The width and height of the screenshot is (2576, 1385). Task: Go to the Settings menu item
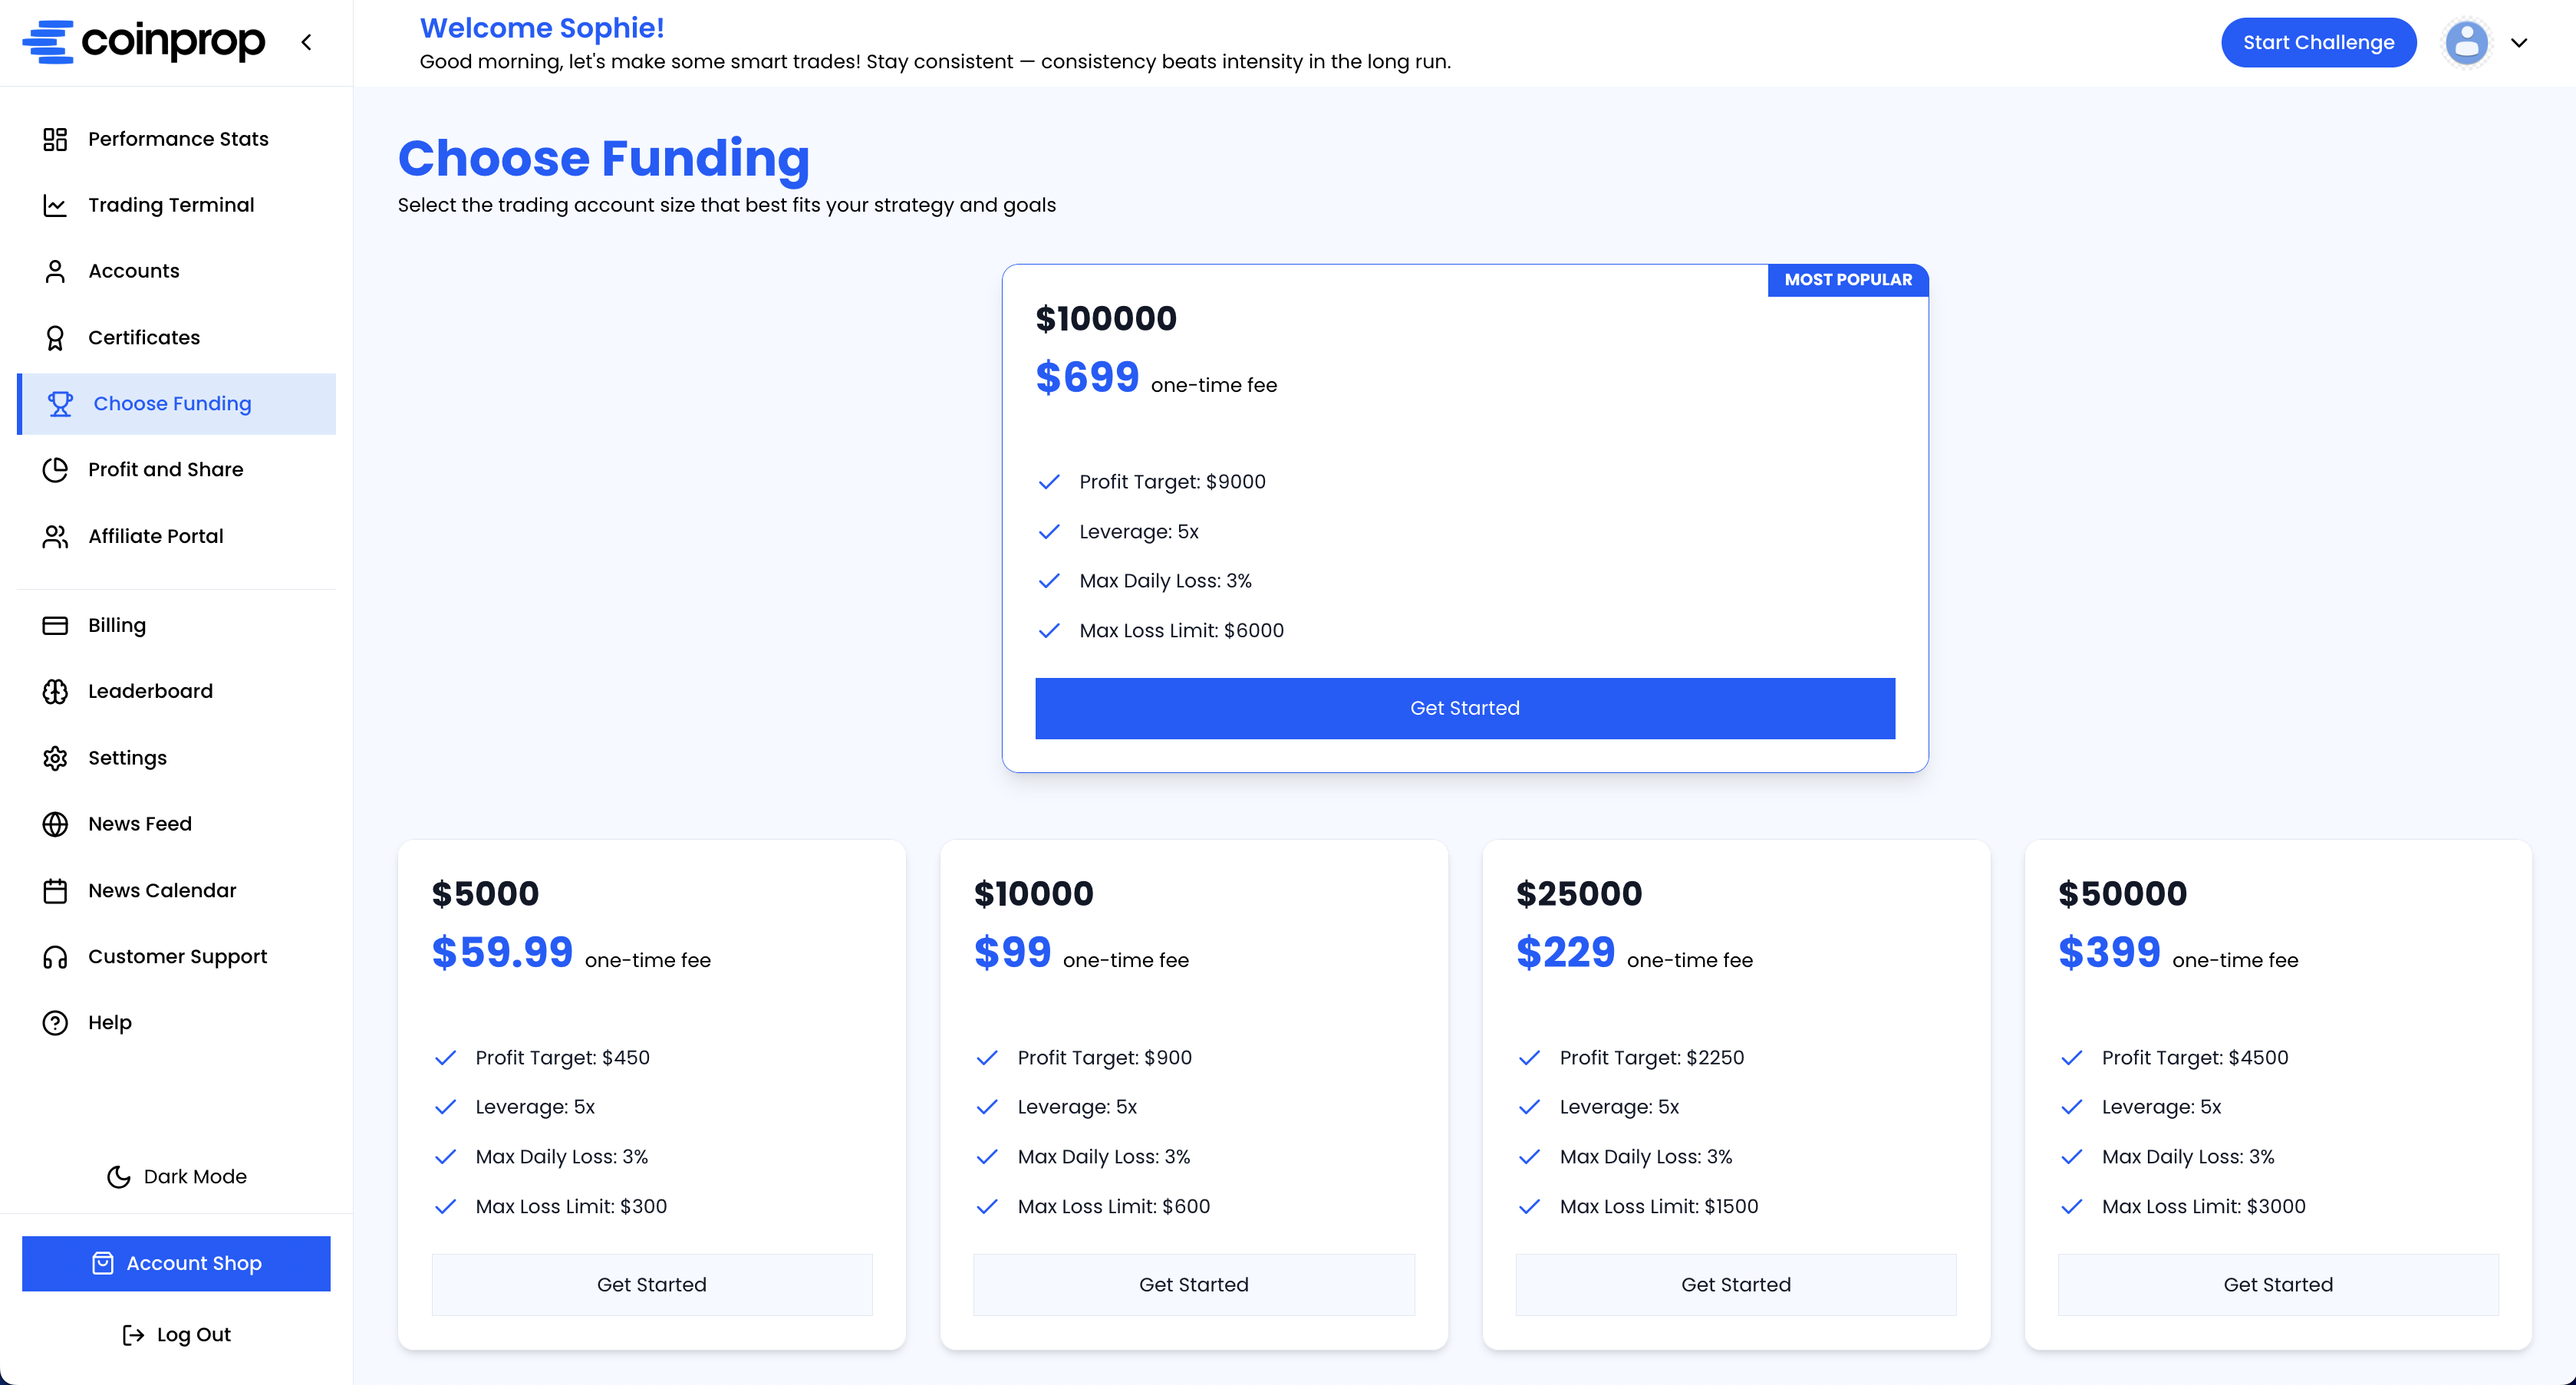coord(127,758)
